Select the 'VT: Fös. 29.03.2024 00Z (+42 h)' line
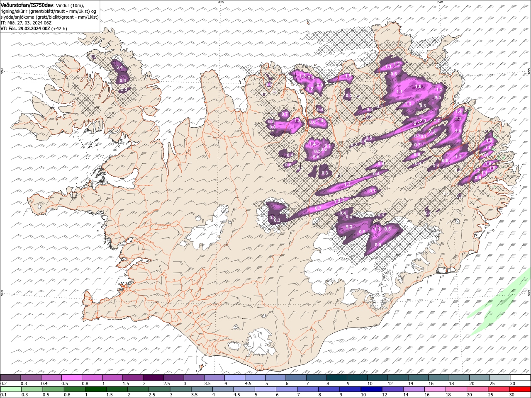 click(x=34, y=29)
